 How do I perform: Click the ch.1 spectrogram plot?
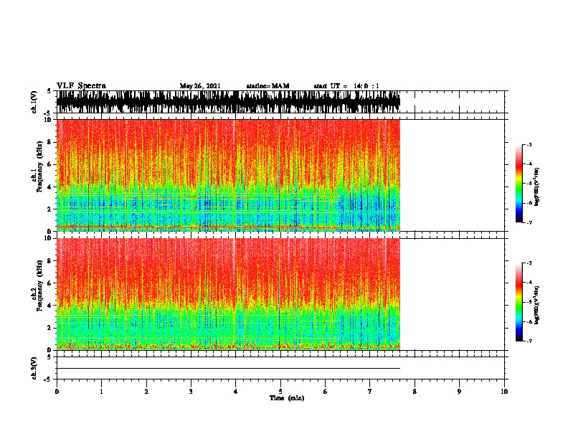point(228,175)
